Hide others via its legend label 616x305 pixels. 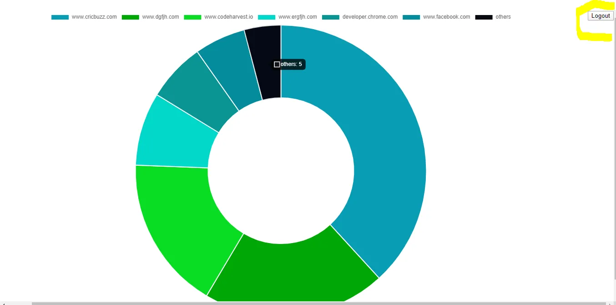click(x=503, y=17)
